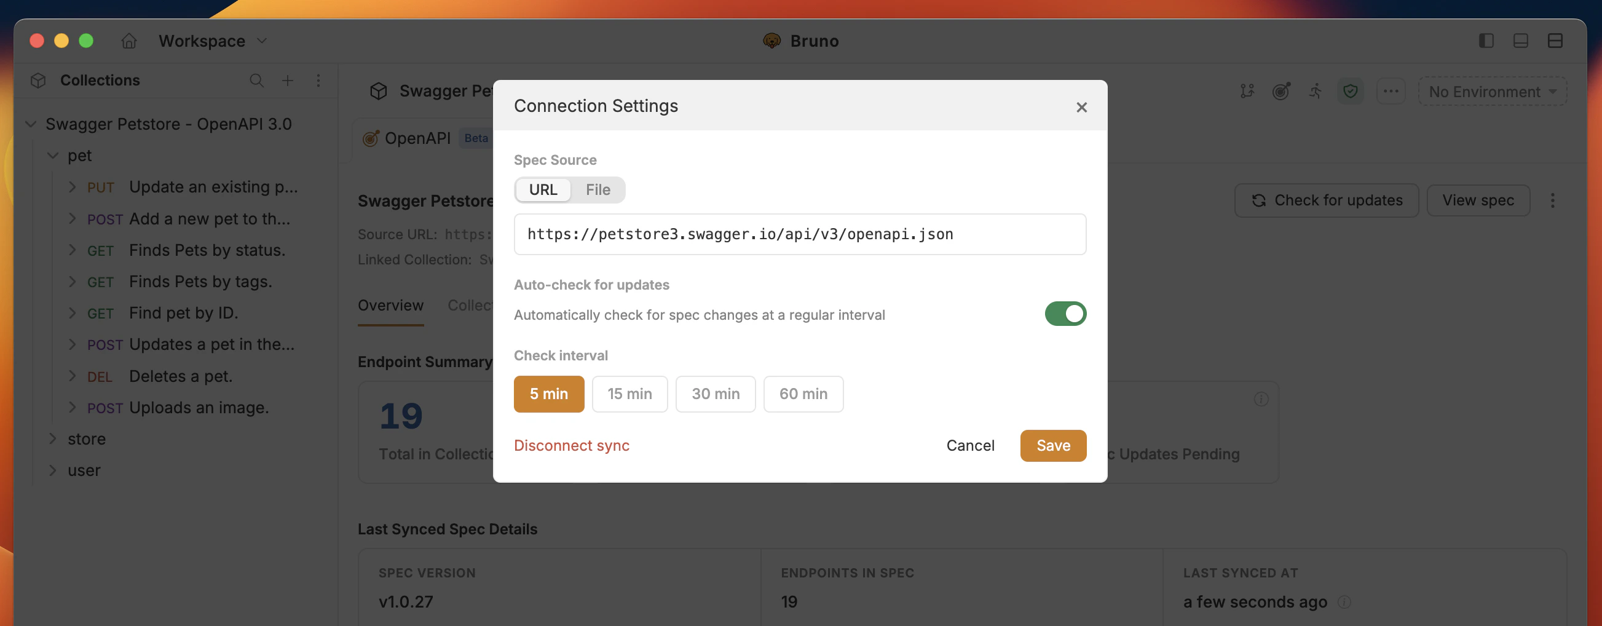Switch to the Overview tab
The height and width of the screenshot is (626, 1602).
pyautogui.click(x=390, y=305)
